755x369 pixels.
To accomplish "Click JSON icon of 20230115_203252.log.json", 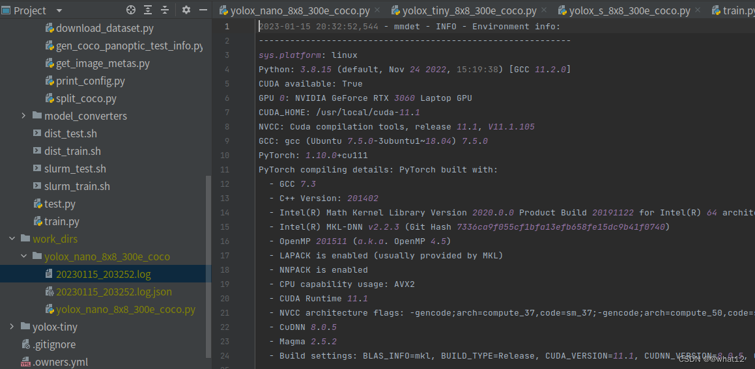I will coord(49,292).
